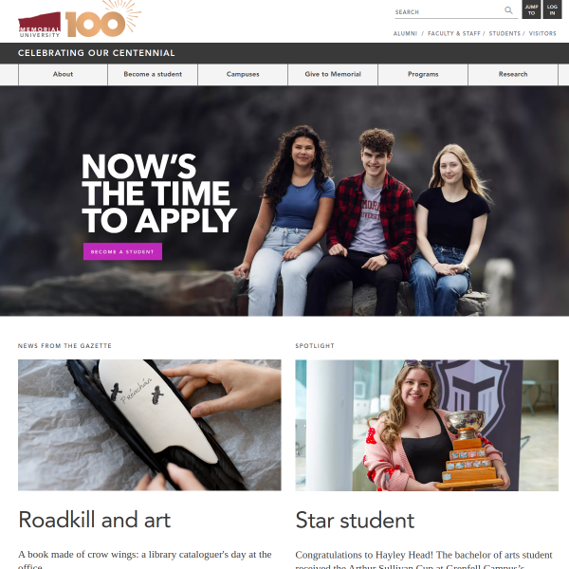569x569 pixels.
Task: Open the Faculty & Staff link
Action: pyautogui.click(x=454, y=33)
